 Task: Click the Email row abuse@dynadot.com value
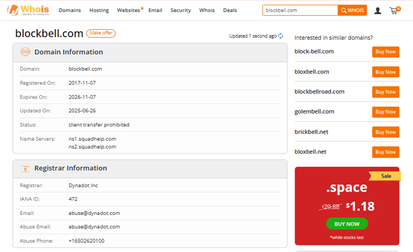coord(94,213)
